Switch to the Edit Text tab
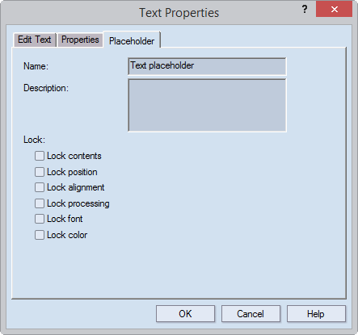358x335 pixels. [35, 40]
